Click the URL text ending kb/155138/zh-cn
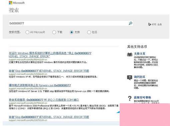 (x=28, y=89)
